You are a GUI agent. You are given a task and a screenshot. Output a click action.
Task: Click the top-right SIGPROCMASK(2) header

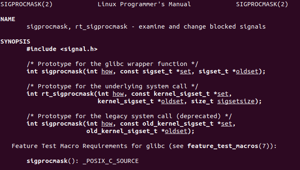[x=262, y=4]
